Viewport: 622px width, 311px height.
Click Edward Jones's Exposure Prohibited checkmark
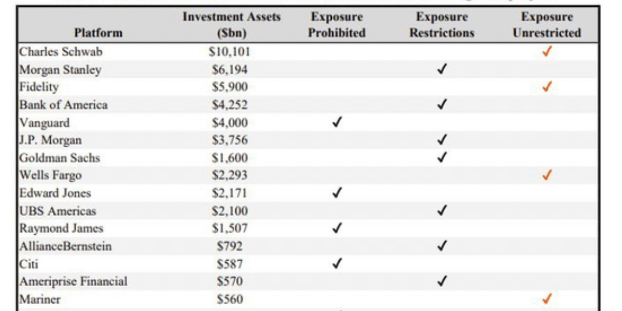point(337,193)
